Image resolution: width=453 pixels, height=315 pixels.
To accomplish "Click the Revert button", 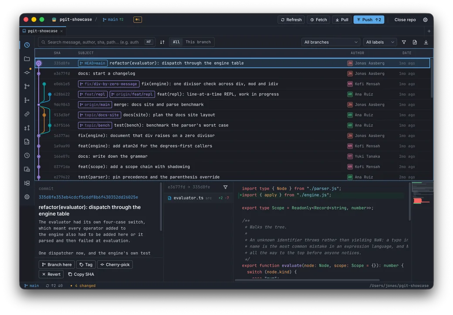I will 51,274.
